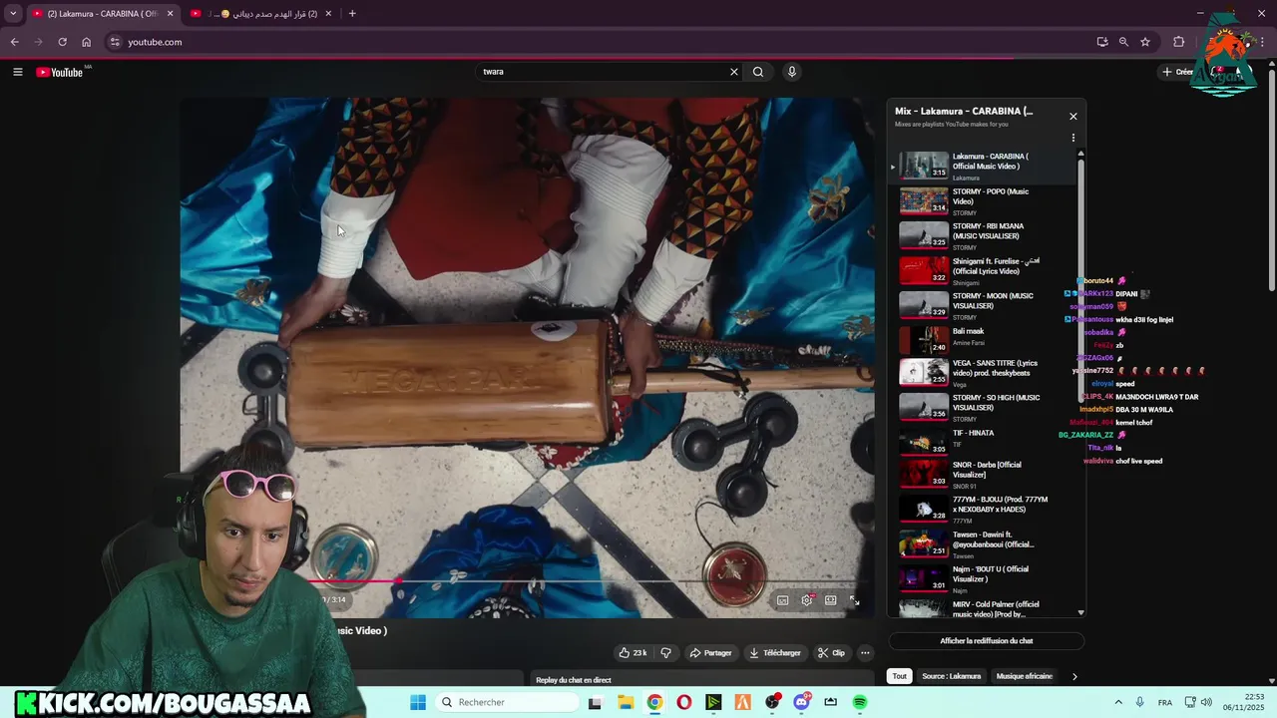Open the more actions three-dot menu below video
This screenshot has width=1277, height=718.
coord(865,653)
